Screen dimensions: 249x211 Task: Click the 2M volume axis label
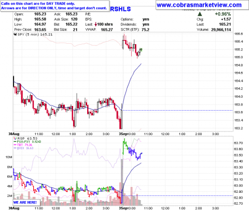(x=9, y=196)
